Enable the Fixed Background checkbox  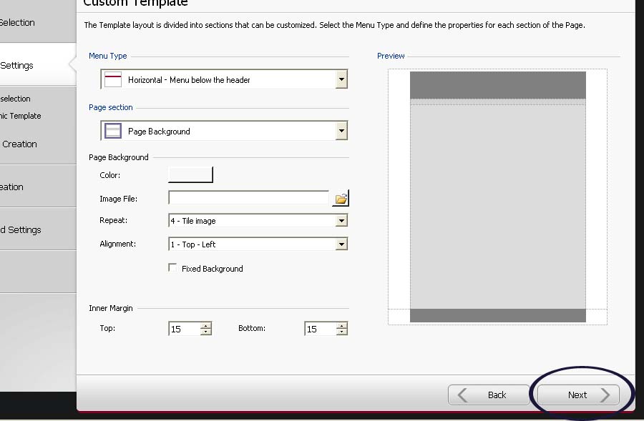point(172,268)
